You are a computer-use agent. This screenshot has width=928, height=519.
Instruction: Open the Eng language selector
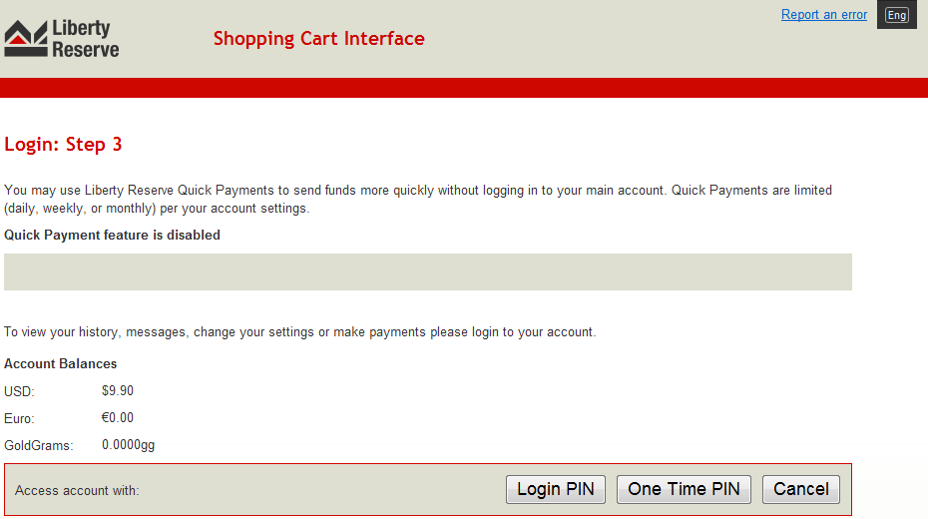[897, 15]
